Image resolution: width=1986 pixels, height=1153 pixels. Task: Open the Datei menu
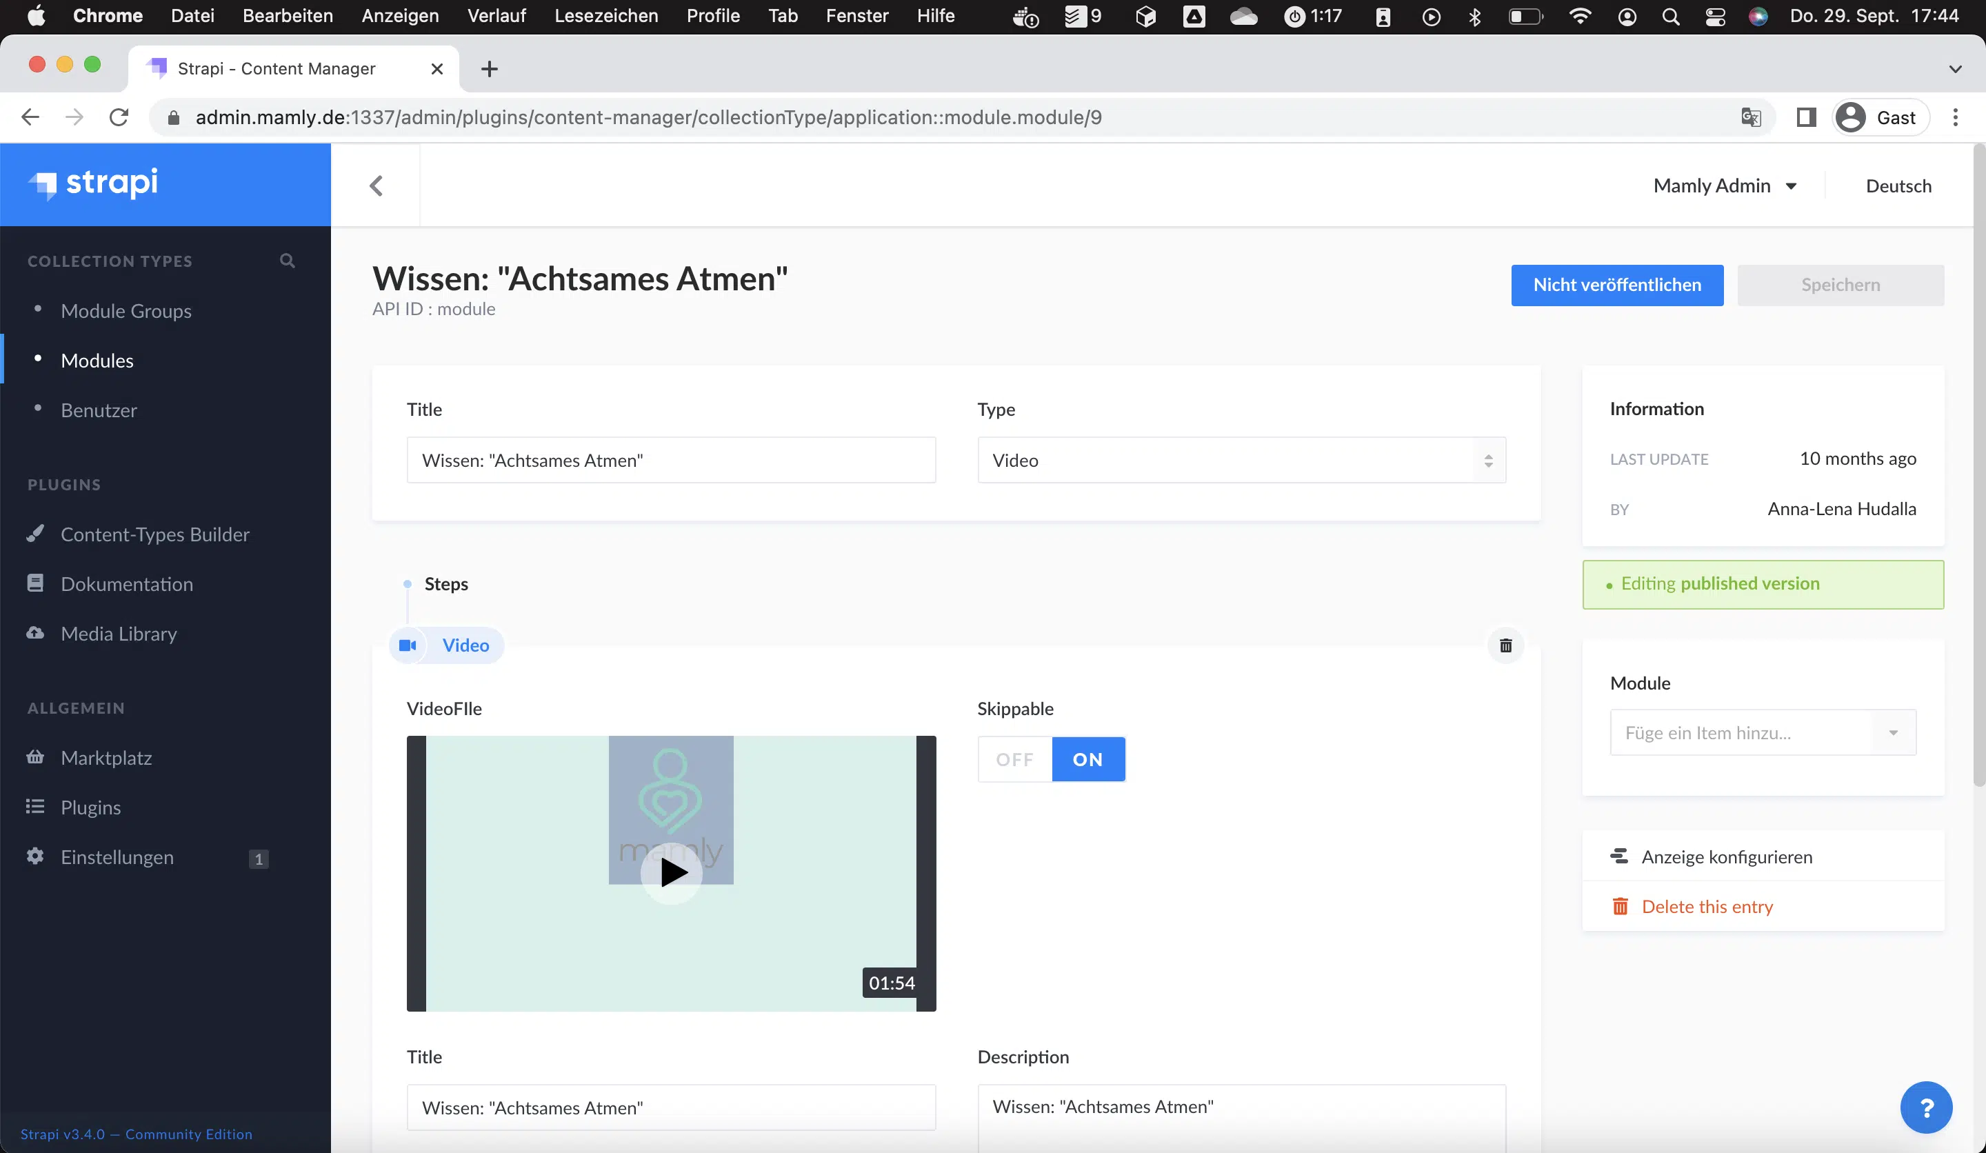(x=192, y=16)
